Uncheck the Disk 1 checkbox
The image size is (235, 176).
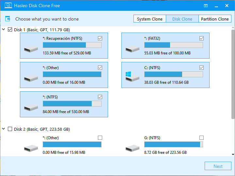click(x=10, y=29)
